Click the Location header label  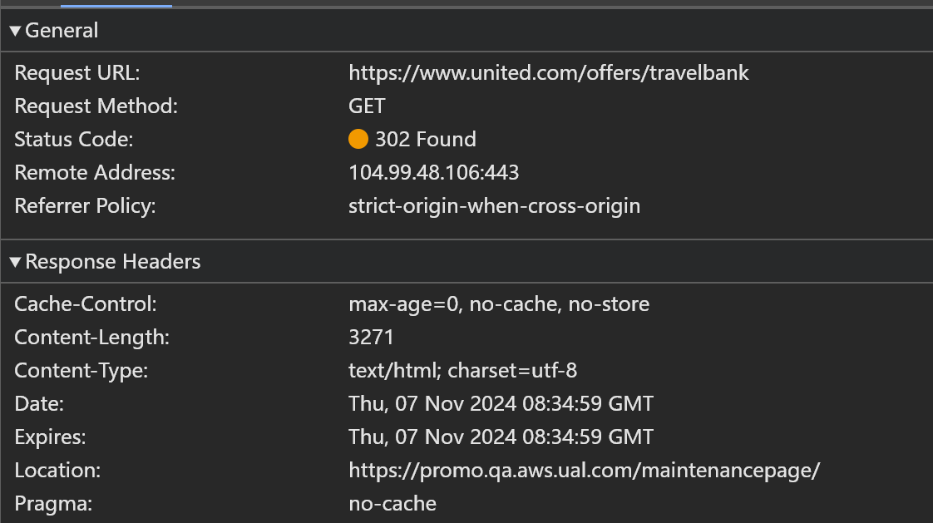[x=57, y=471]
